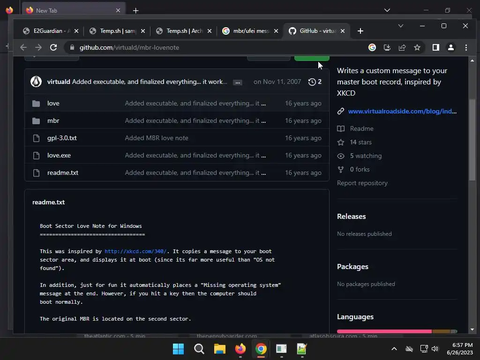This screenshot has height=360, width=480.
Task: Click the install app icon in address bar
Action: 387,47
